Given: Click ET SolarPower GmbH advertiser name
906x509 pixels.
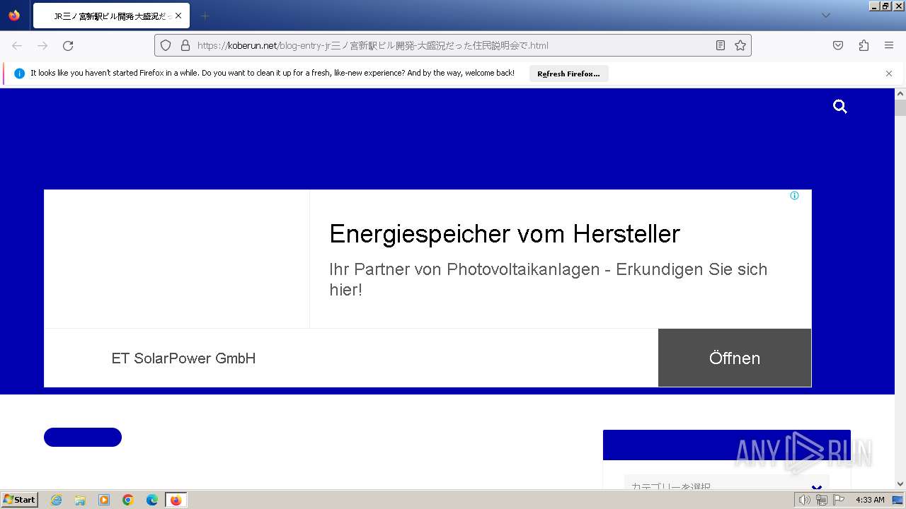Looking at the screenshot, I should tap(183, 358).
